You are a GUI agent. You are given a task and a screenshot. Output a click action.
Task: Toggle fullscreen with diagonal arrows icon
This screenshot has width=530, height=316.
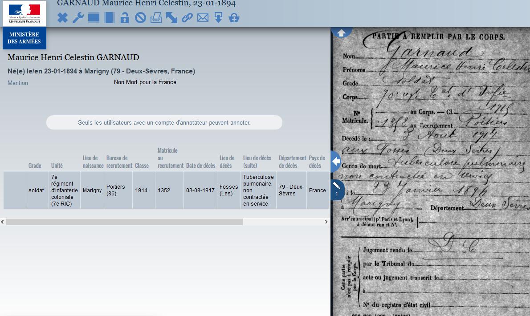point(172,17)
